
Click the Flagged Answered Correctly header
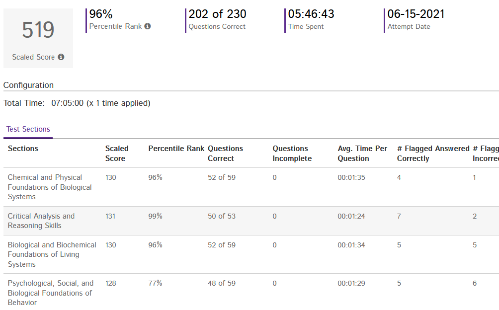tap(433, 153)
